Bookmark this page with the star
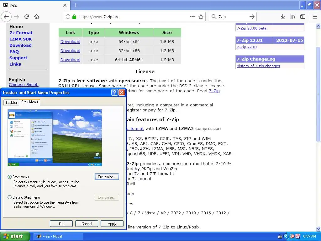The image size is (321, 241). coord(201,17)
